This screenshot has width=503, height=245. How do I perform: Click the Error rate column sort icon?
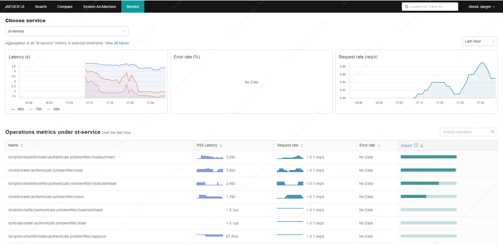tap(379, 145)
